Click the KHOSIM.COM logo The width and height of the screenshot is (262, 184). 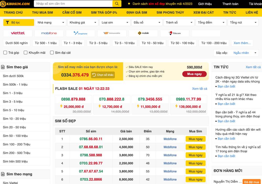[x=15, y=4]
